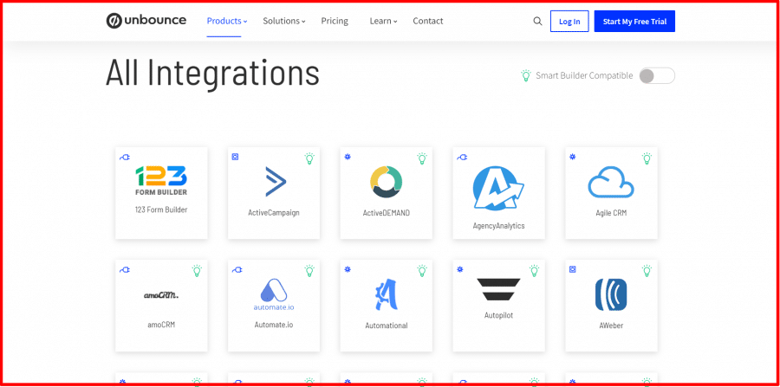Open the AWeber name link
This screenshot has height=387, width=780.
(x=611, y=326)
